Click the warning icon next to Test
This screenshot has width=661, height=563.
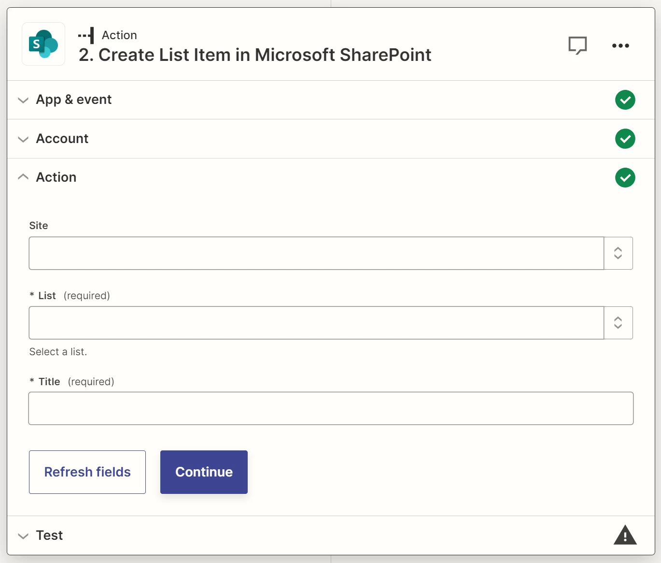[x=625, y=535]
